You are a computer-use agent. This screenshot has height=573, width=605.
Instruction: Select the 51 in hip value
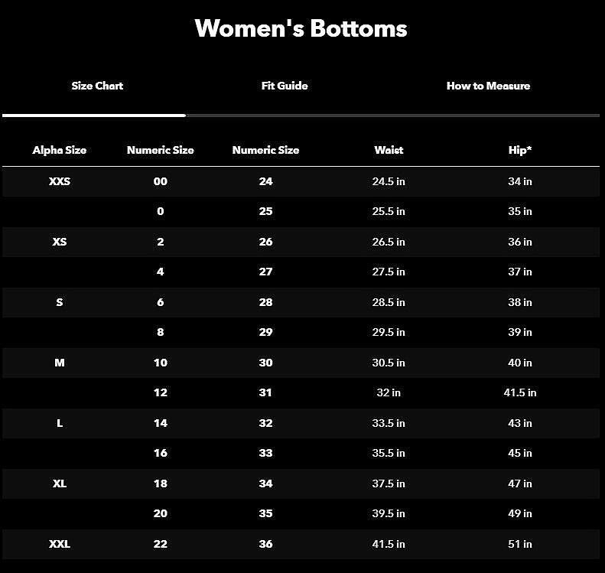click(x=520, y=544)
